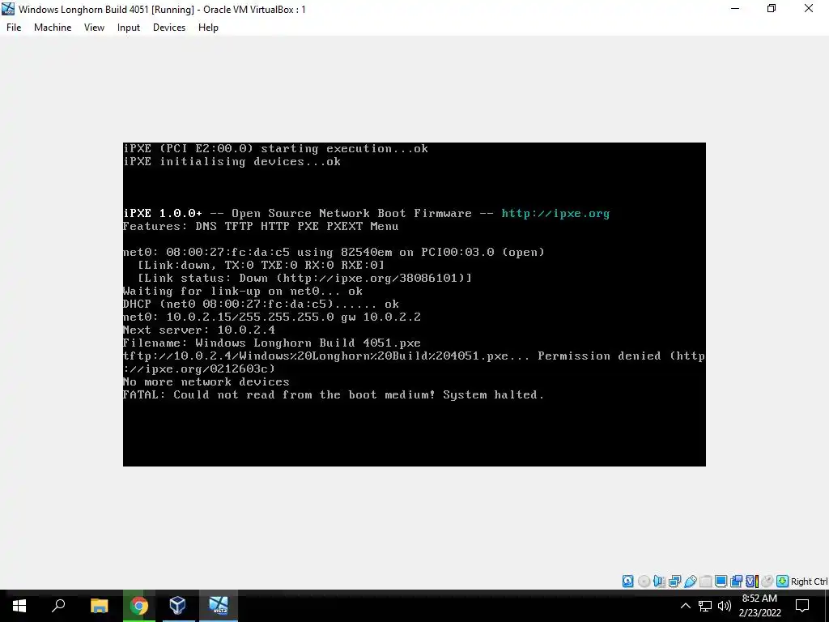Click the CPU virtualization status icon
This screenshot has height=622, width=829.
point(752,582)
